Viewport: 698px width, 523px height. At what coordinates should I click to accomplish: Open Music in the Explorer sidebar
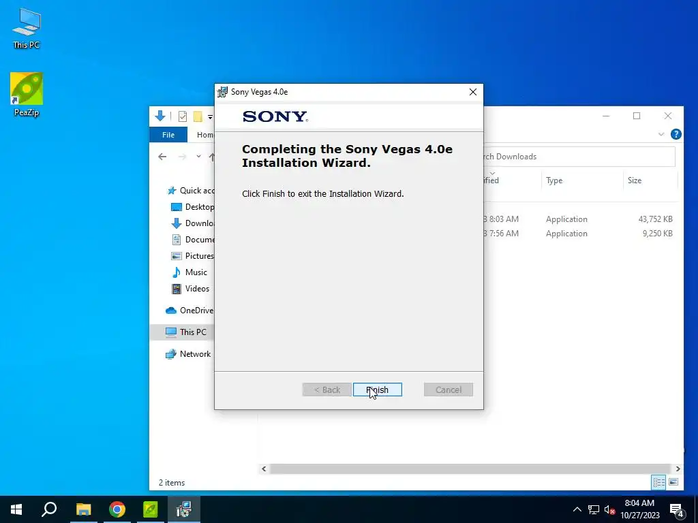click(x=189, y=272)
